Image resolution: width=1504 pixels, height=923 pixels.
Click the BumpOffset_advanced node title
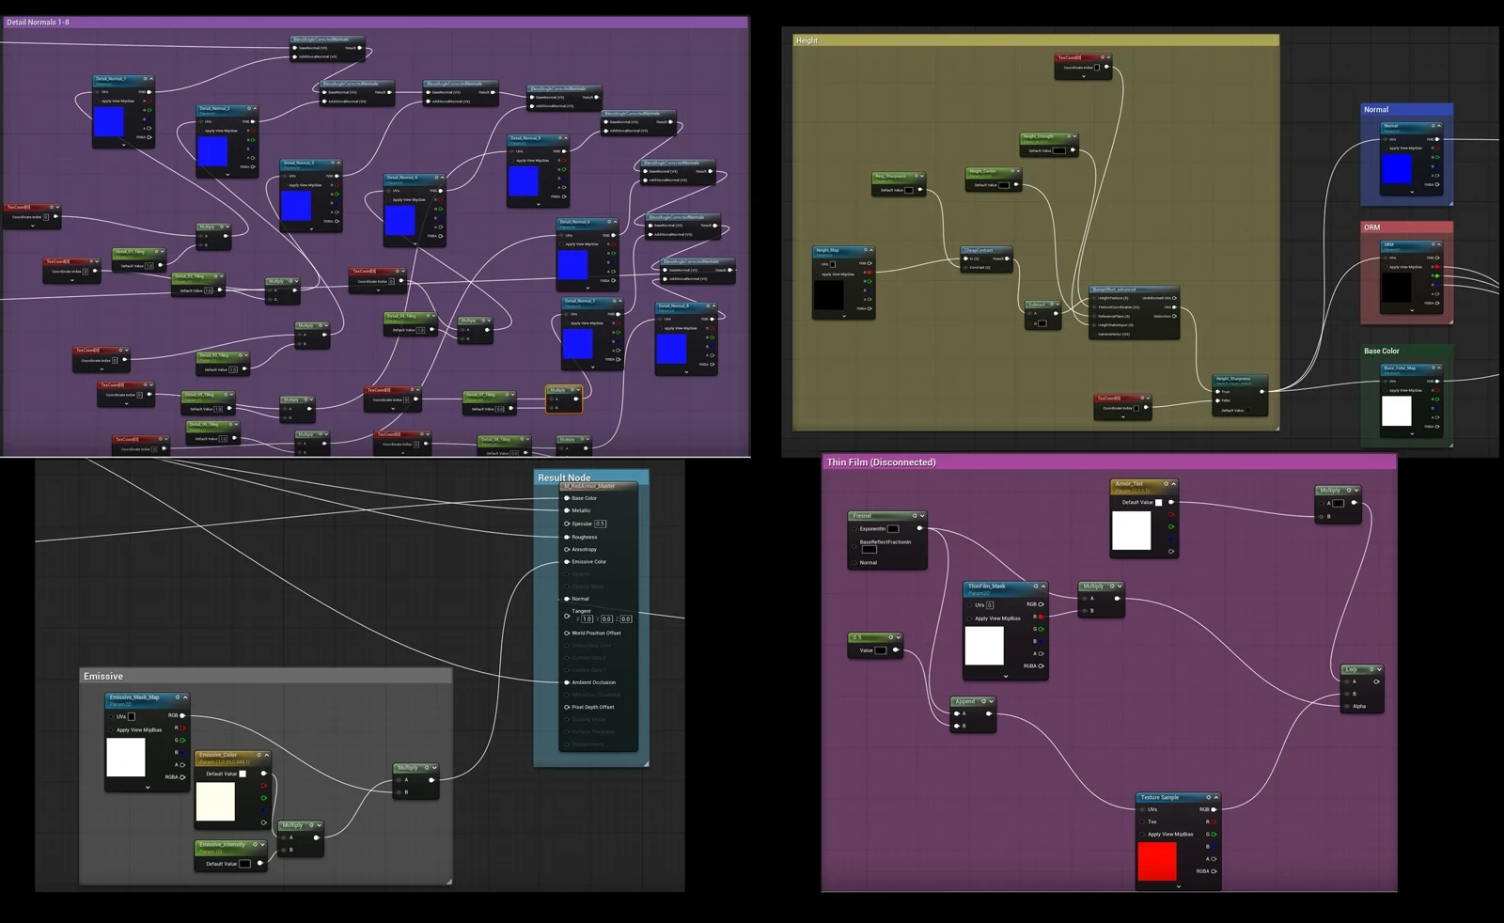click(1116, 289)
